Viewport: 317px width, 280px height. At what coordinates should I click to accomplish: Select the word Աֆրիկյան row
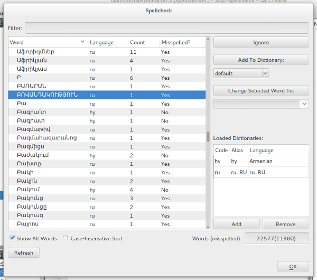point(107,60)
